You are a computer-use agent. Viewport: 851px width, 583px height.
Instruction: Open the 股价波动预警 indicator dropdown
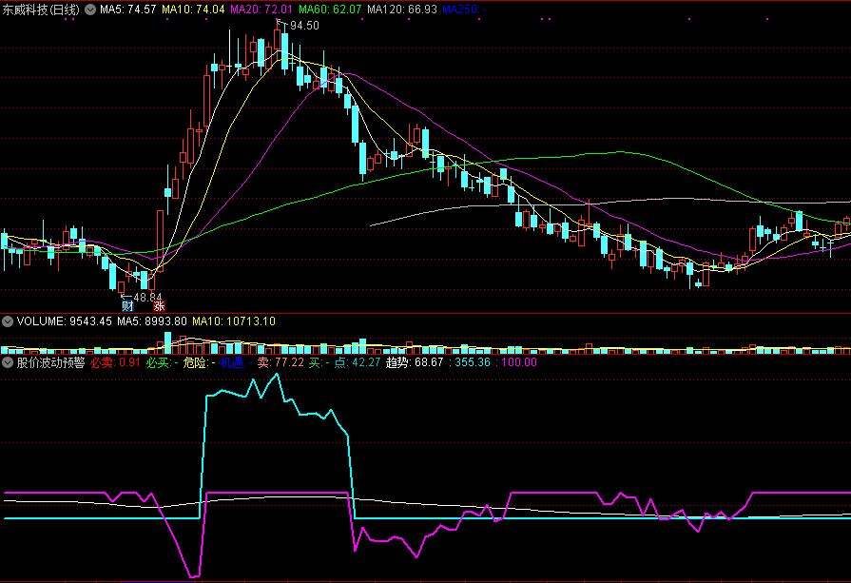pos(8,362)
